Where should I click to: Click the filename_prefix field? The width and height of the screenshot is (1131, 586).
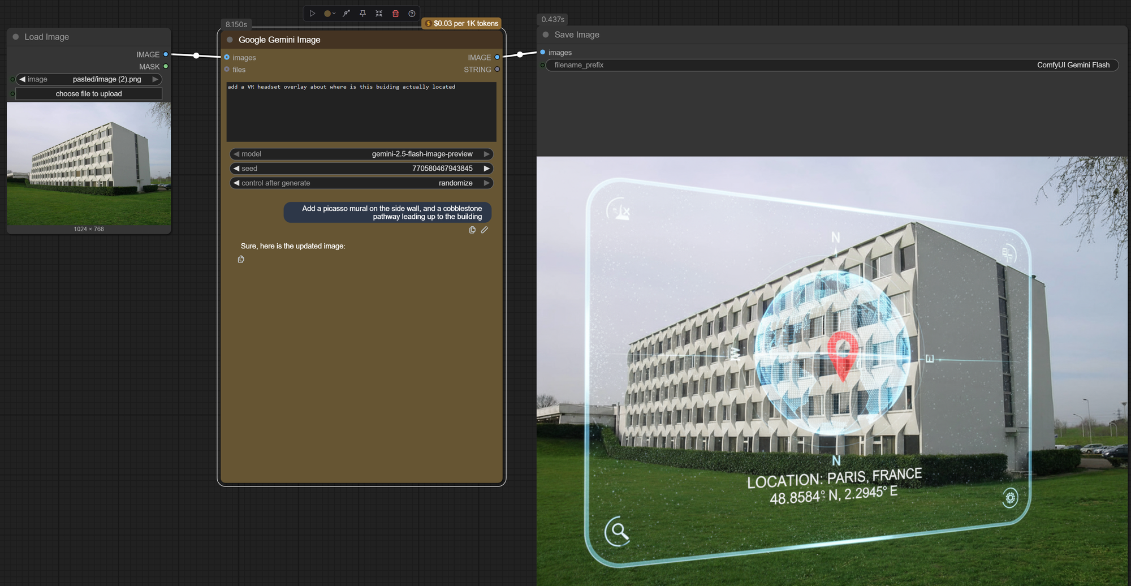pos(831,65)
